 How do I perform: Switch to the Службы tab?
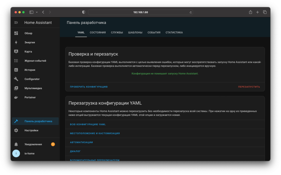117,32
